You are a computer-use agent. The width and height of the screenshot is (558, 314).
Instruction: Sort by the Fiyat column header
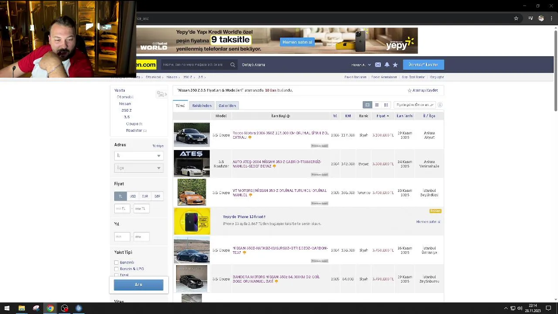383,116
